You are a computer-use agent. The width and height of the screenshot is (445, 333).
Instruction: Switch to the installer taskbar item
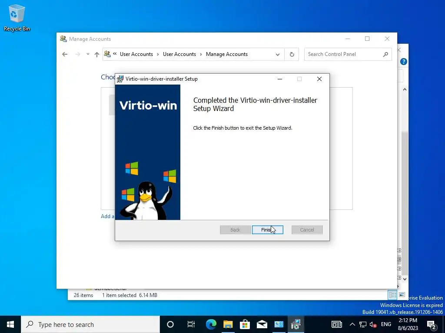pos(296,324)
